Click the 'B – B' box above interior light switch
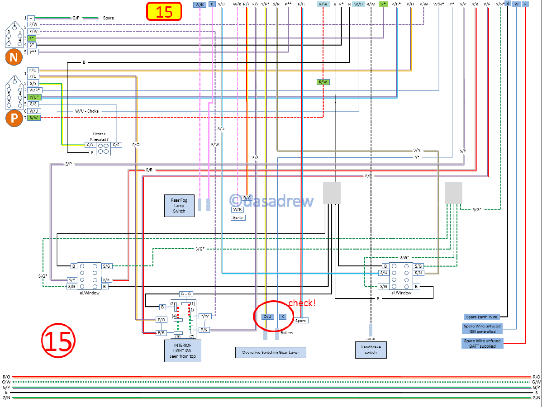This screenshot has height=407, width=542. (186, 293)
